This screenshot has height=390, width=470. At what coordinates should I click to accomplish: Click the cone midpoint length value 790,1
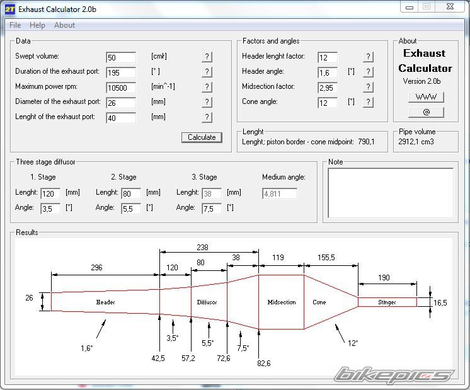pos(366,142)
